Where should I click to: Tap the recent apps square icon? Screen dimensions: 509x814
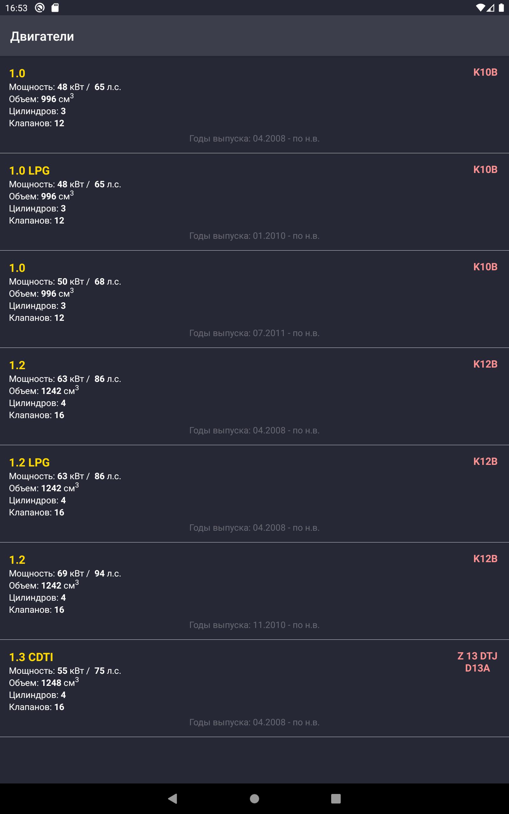(x=336, y=798)
